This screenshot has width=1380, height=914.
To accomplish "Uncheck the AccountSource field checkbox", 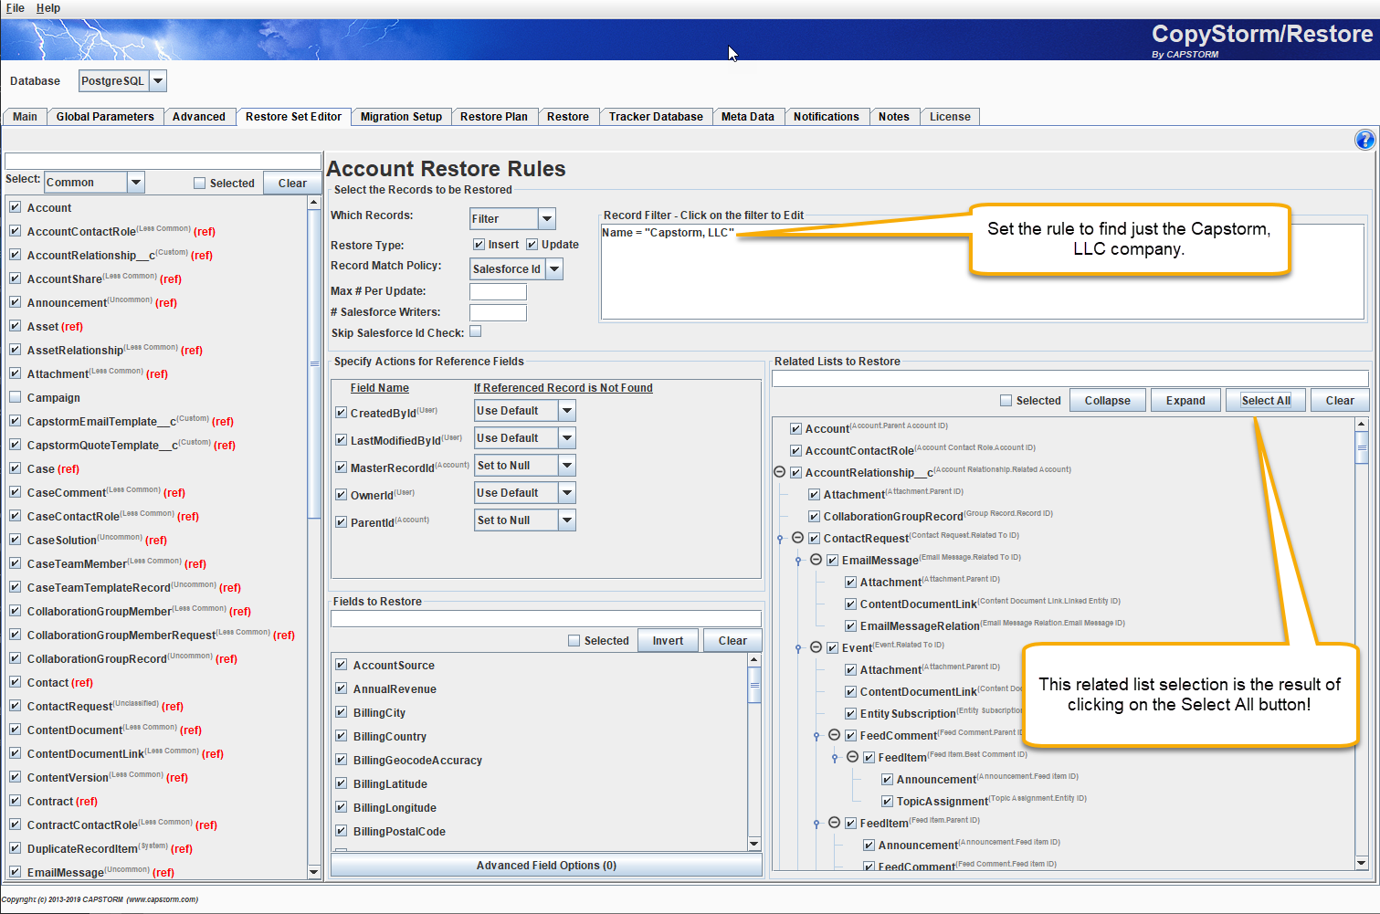I will click(341, 665).
